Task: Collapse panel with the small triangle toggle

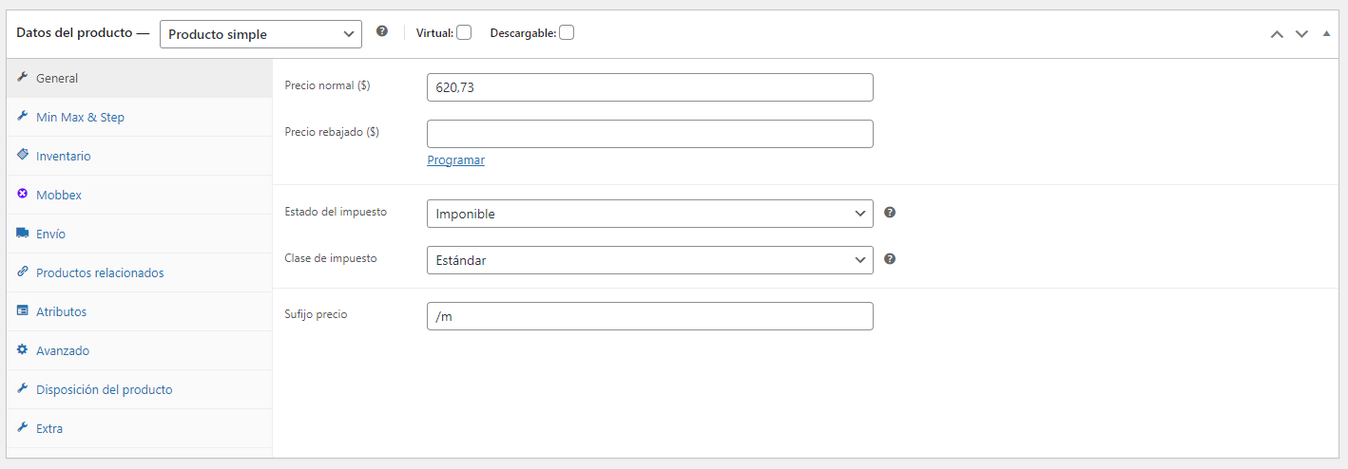Action: pos(1326,33)
